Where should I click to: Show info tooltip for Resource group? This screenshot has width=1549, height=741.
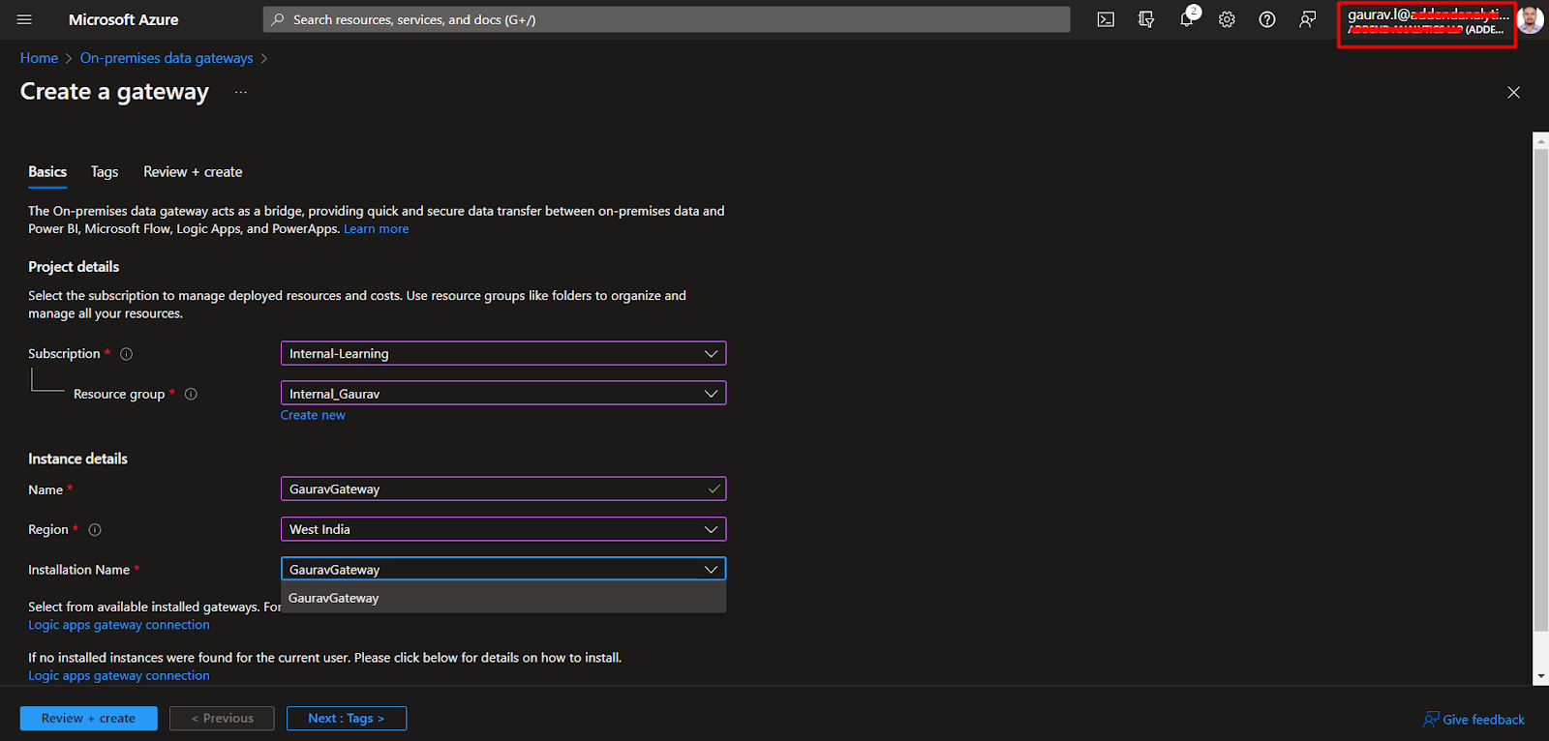tap(191, 394)
